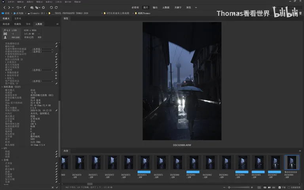Select thumbnail DSC02970.ARW
The width and height of the screenshot is (304, 190).
(x=80, y=162)
